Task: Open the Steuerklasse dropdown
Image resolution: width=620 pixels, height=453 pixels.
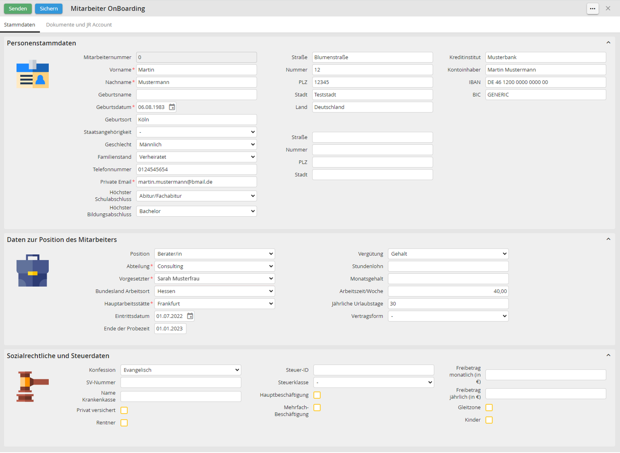Action: [374, 382]
